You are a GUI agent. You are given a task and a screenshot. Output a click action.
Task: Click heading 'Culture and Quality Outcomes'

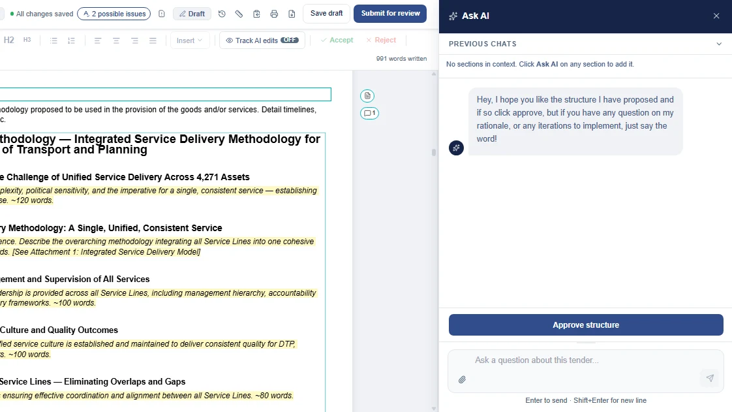tap(59, 330)
